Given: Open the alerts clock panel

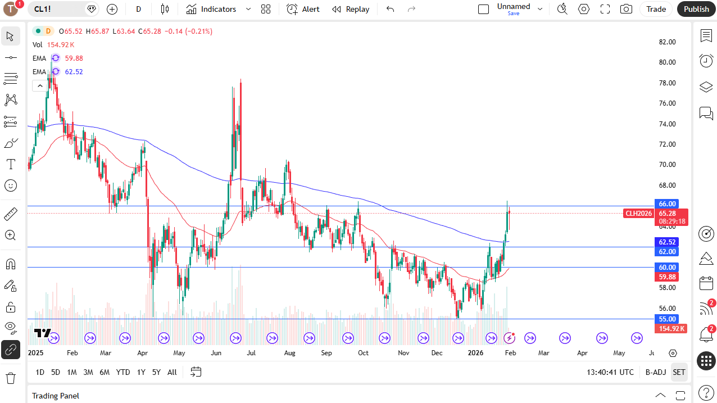Looking at the screenshot, I should (x=706, y=61).
